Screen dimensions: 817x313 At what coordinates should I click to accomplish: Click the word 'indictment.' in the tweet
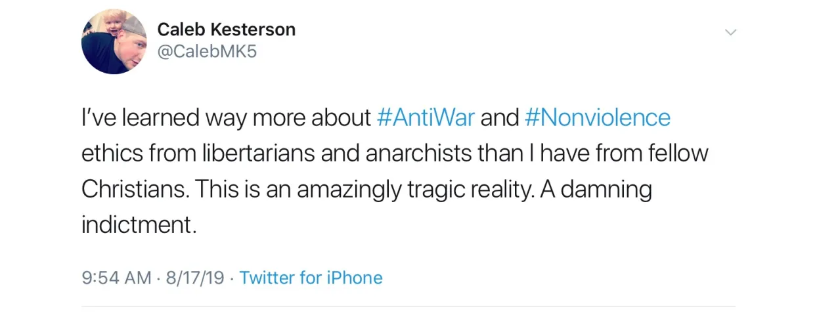139,225
